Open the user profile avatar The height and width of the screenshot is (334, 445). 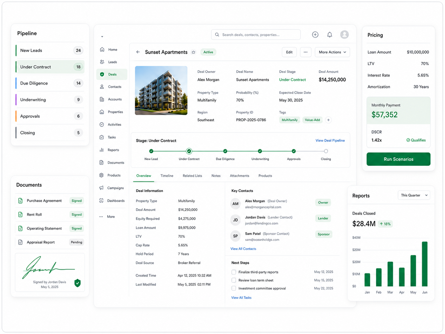coord(345,34)
